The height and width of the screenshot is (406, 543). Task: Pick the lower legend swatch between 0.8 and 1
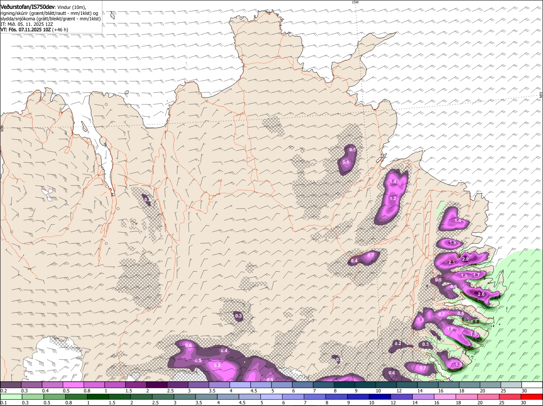click(x=76, y=397)
